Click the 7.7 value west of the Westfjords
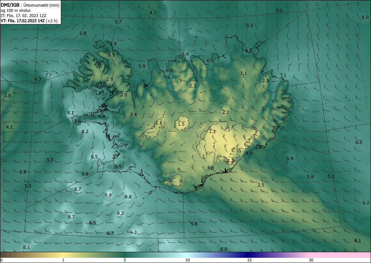This screenshot has width=371, height=263. tap(48, 76)
